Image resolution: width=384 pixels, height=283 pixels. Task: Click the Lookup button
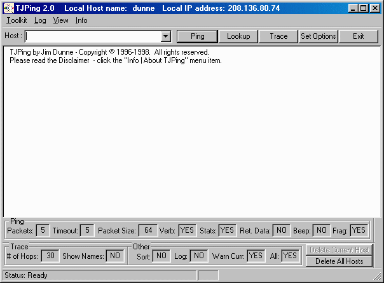(238, 36)
